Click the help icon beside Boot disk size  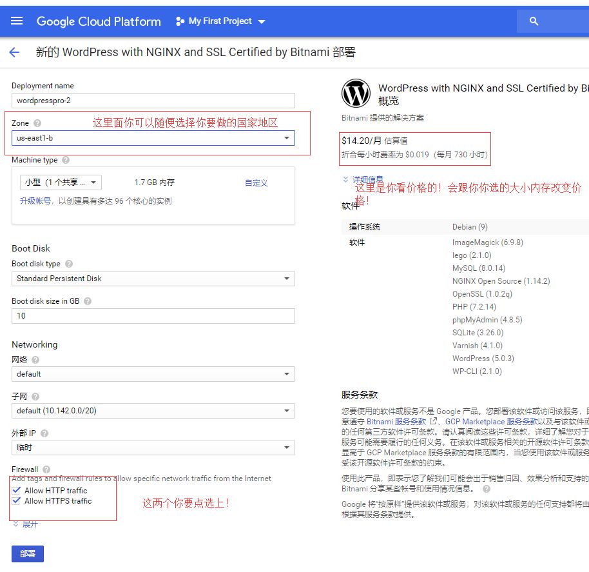[x=88, y=301]
